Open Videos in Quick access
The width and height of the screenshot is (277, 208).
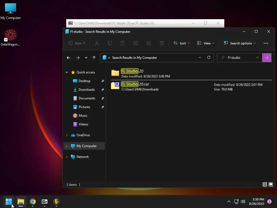point(83,124)
